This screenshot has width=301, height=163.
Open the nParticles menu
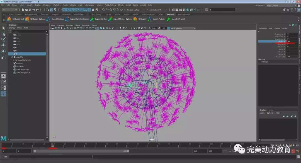pos(57,5)
